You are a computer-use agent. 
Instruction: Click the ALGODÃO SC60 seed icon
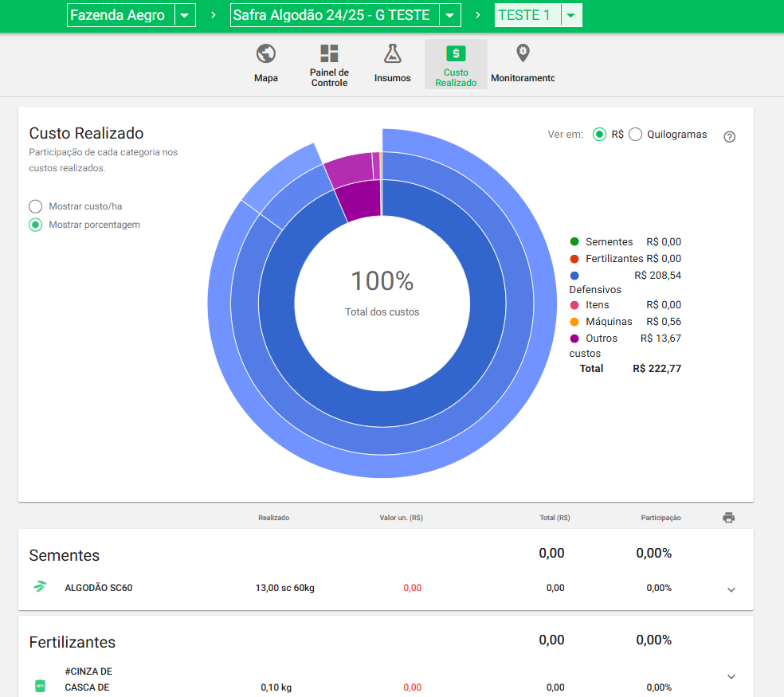(x=40, y=588)
